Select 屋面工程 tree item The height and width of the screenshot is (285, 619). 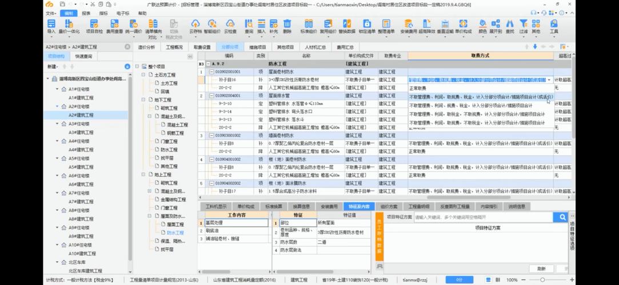click(175, 225)
